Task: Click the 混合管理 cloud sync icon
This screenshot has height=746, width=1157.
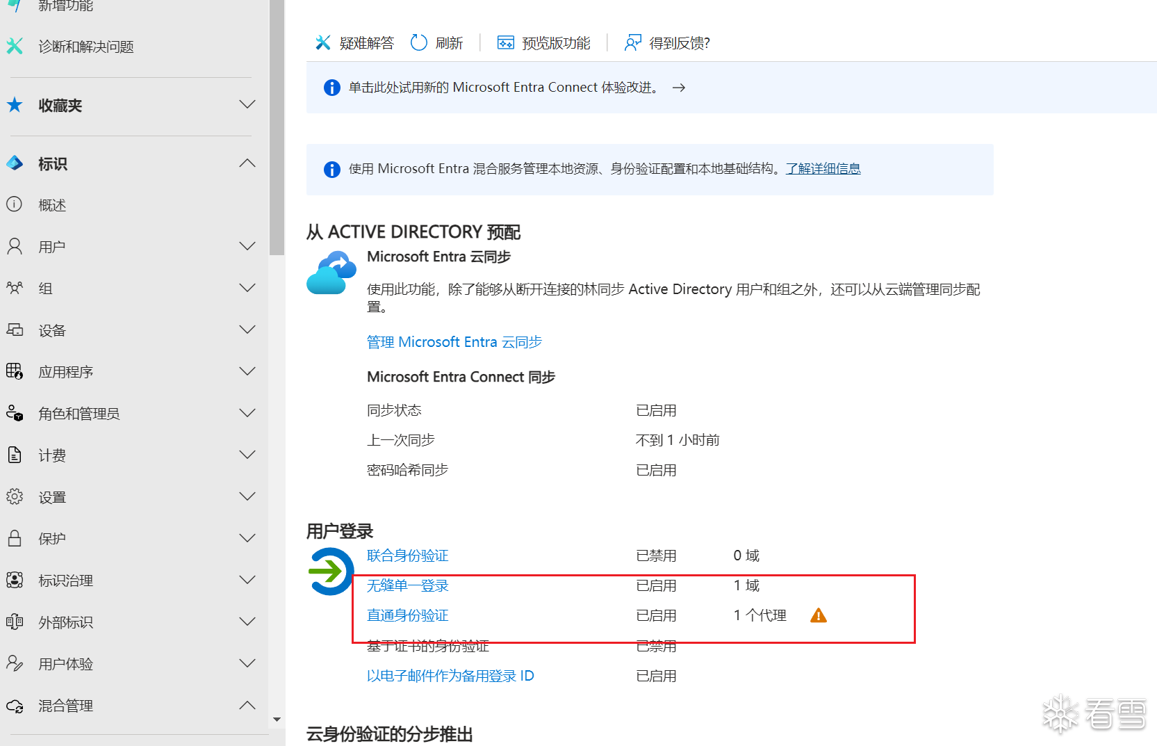Action: (15, 706)
